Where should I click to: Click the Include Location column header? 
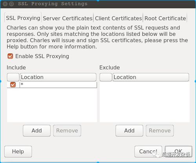coord(58,77)
